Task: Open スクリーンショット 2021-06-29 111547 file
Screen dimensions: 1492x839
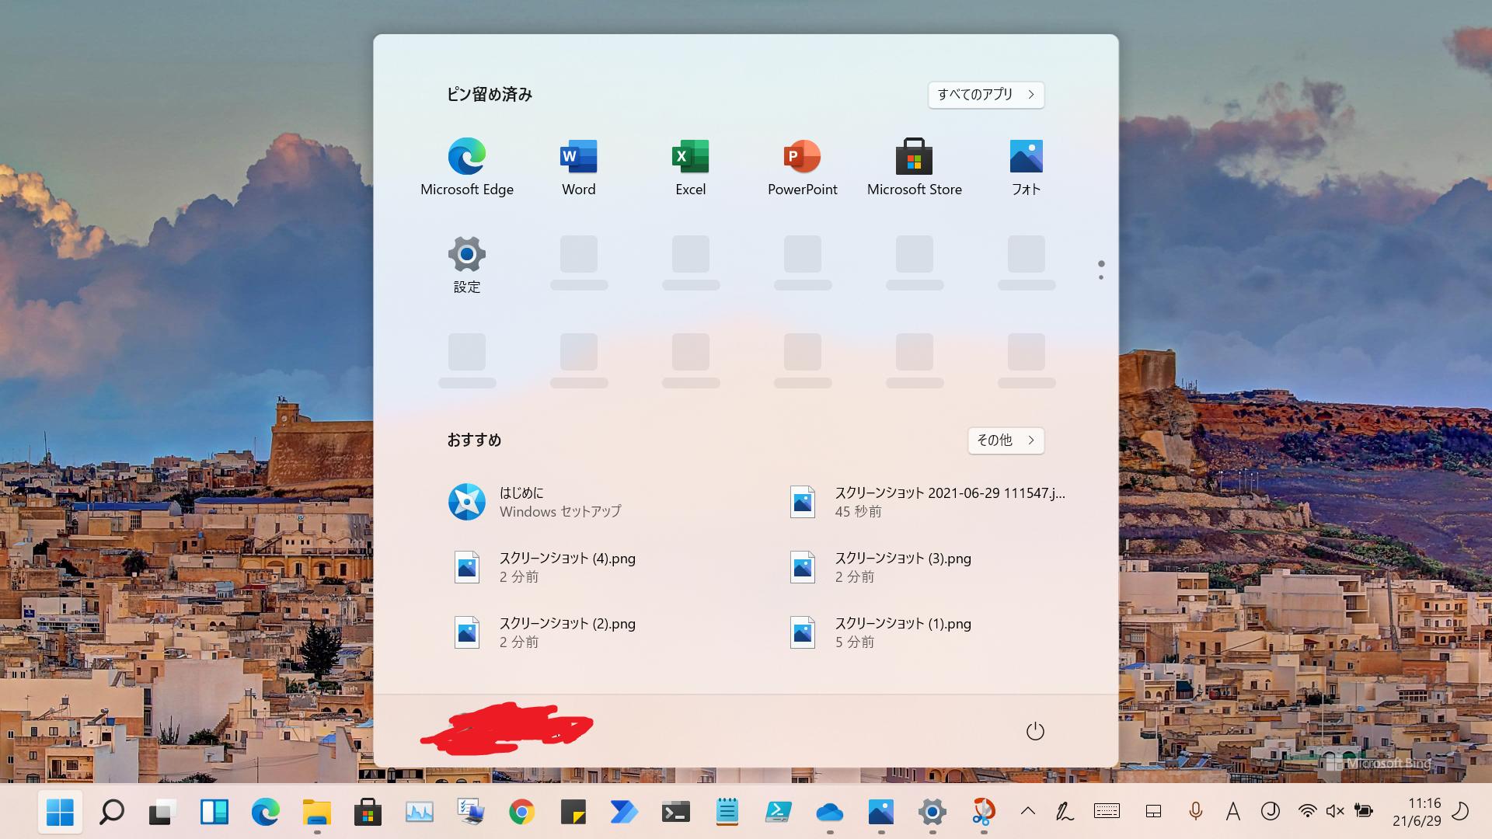Action: 925,502
